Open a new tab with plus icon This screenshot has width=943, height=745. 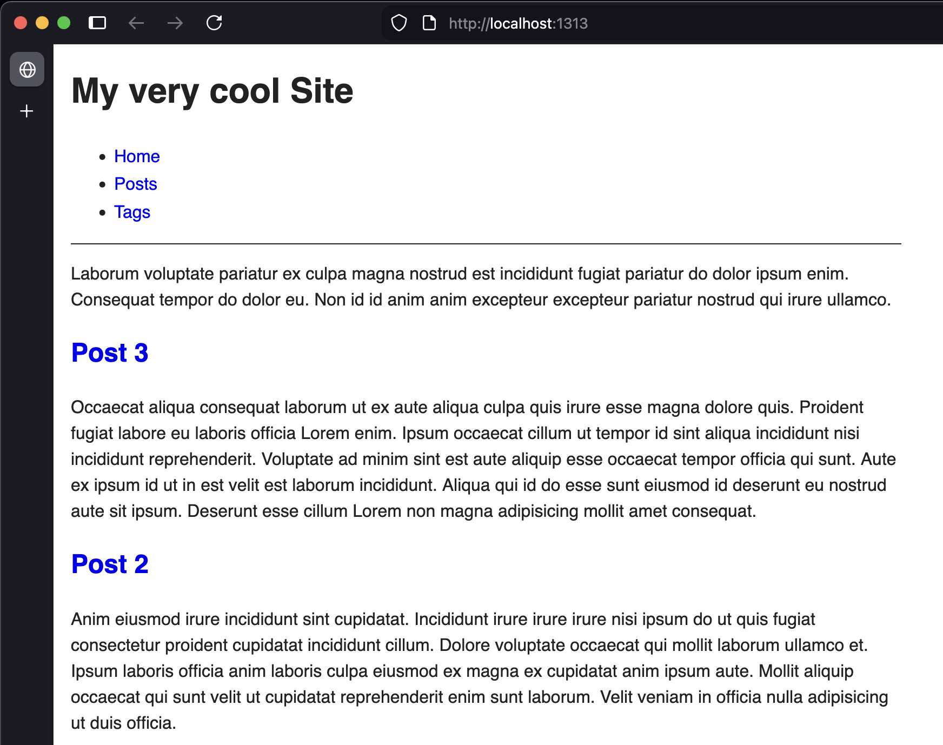pos(26,111)
